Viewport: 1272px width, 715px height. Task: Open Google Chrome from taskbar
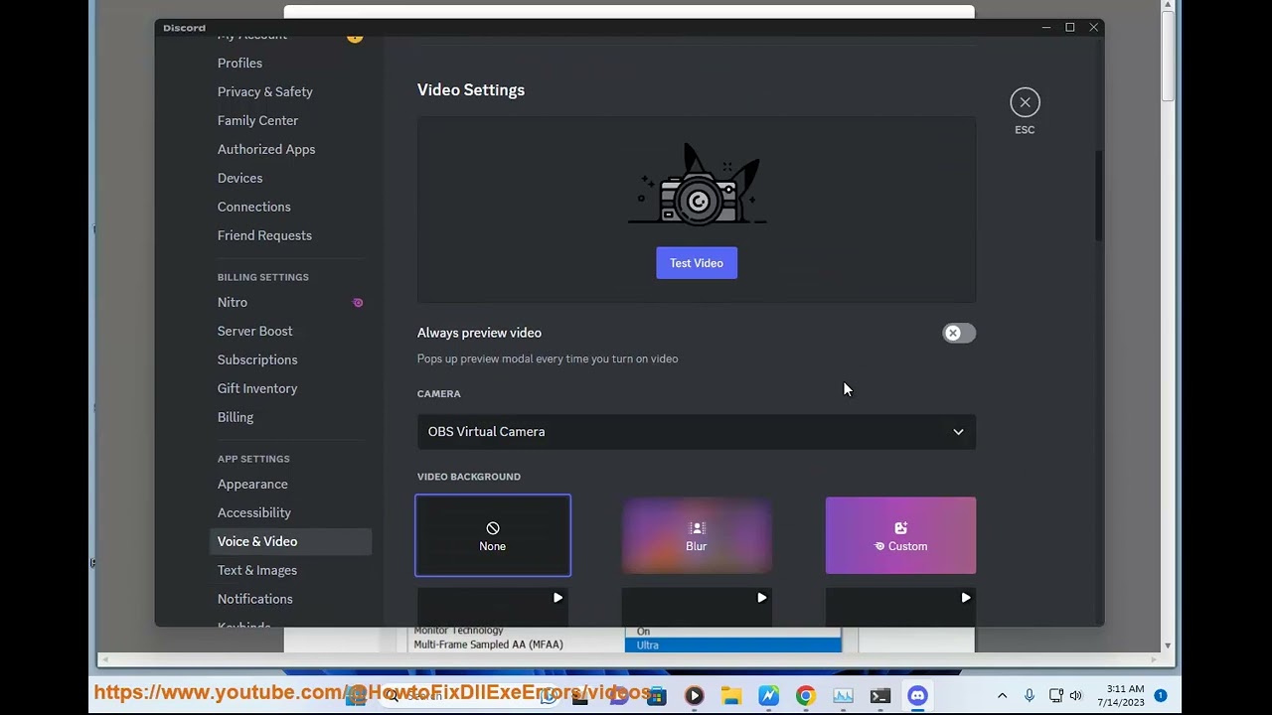tap(806, 696)
